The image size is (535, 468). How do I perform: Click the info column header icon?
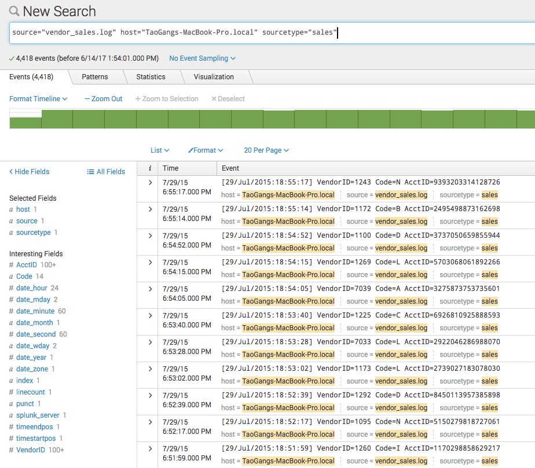pos(150,168)
